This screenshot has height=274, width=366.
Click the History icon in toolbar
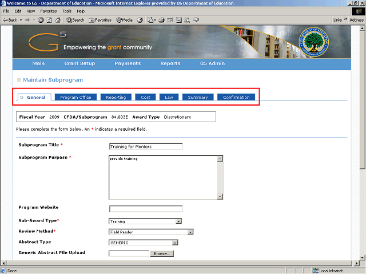pyautogui.click(x=140, y=20)
